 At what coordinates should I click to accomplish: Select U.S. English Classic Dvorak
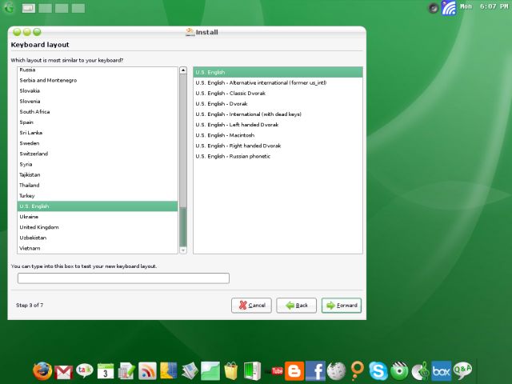tap(278, 93)
